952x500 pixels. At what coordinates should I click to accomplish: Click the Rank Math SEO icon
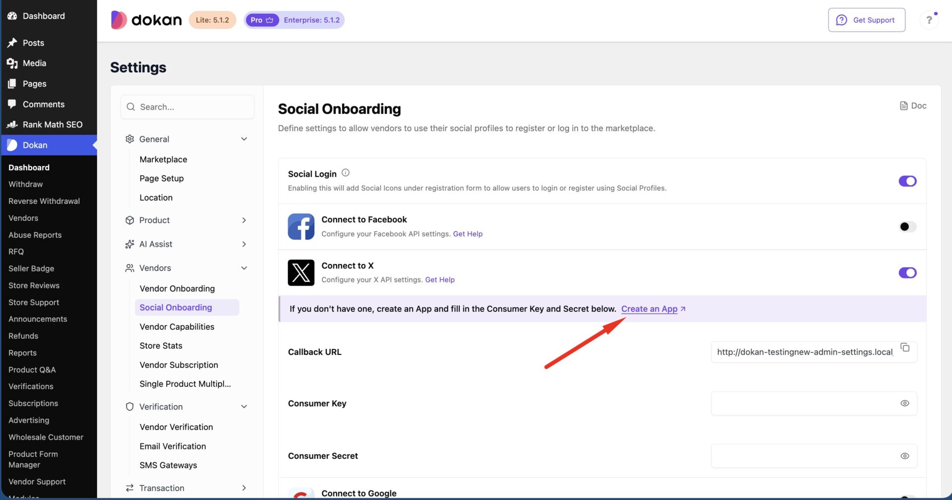tap(12, 125)
